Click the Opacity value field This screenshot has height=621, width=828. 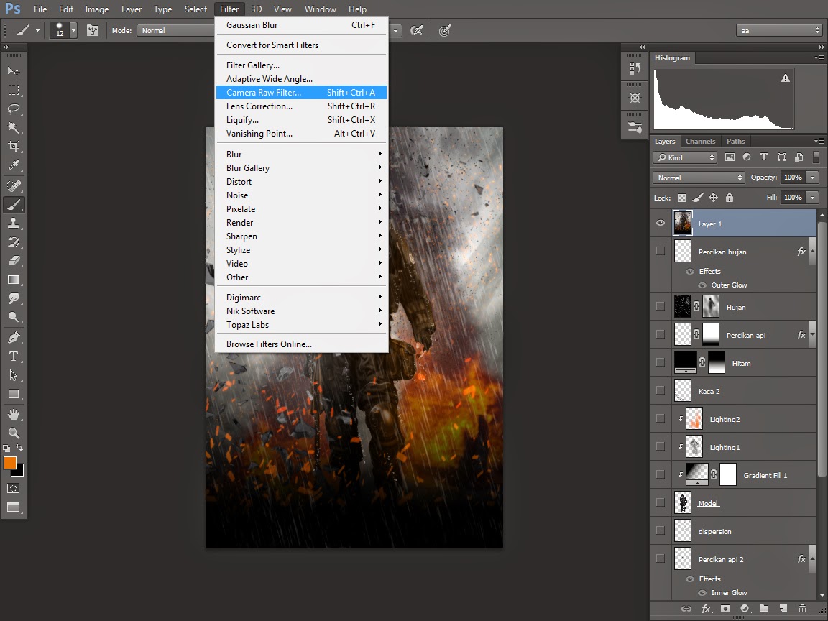tap(793, 178)
